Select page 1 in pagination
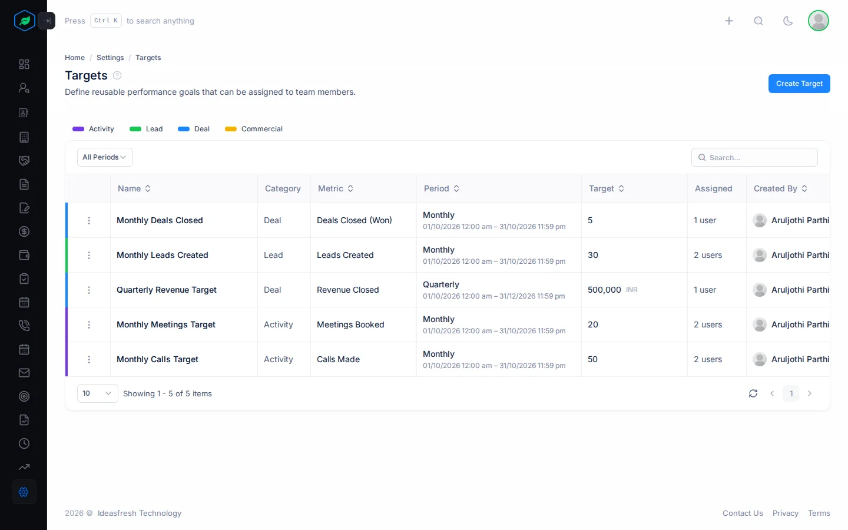This screenshot has width=848, height=530. click(x=791, y=393)
